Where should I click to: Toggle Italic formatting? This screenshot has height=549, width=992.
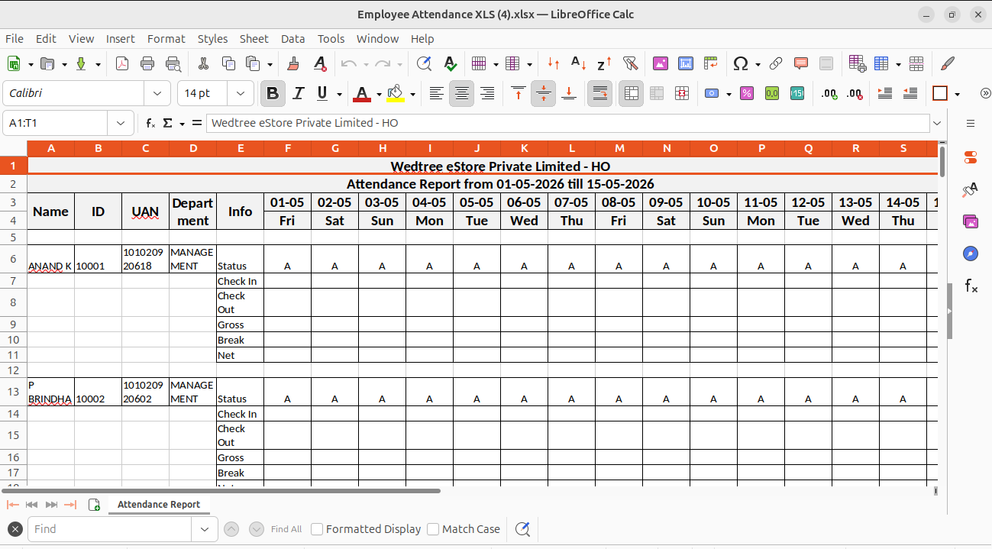pos(299,94)
